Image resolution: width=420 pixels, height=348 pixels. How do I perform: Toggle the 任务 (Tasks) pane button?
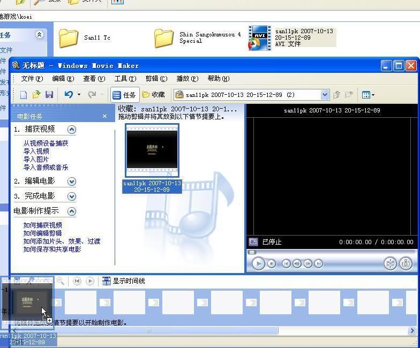tap(124, 95)
